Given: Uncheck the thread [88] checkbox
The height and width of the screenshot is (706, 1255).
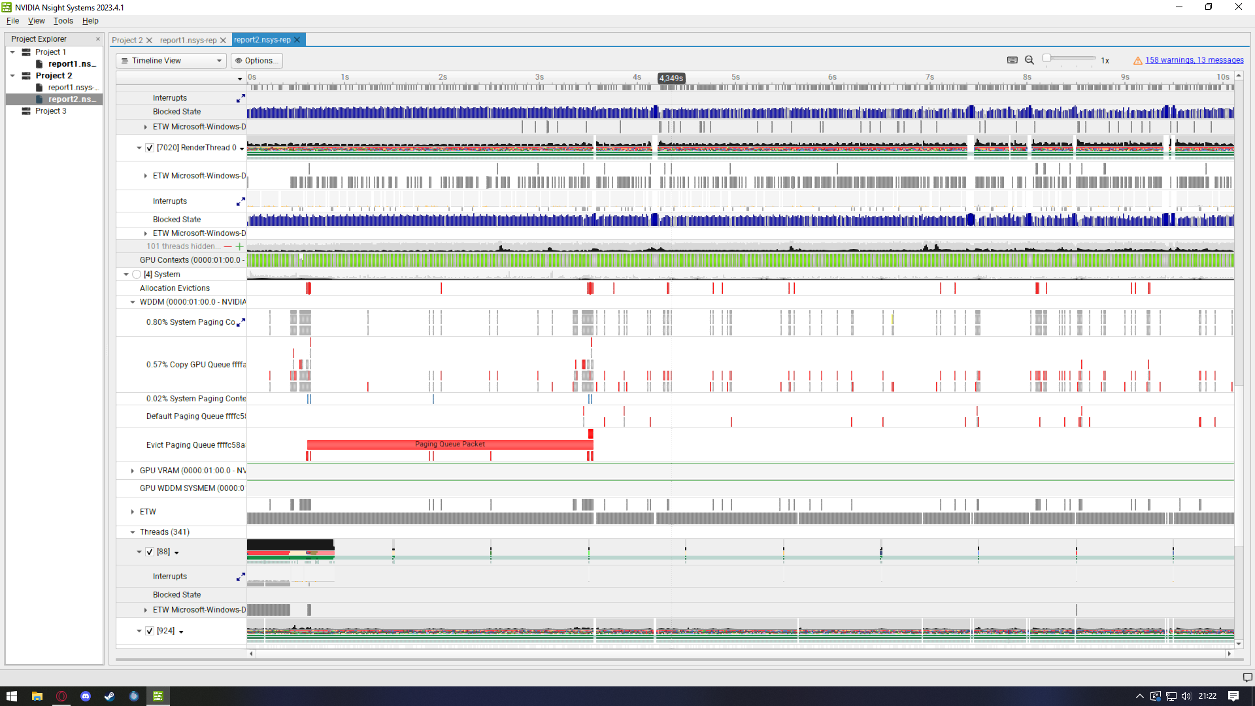Looking at the screenshot, I should [150, 552].
